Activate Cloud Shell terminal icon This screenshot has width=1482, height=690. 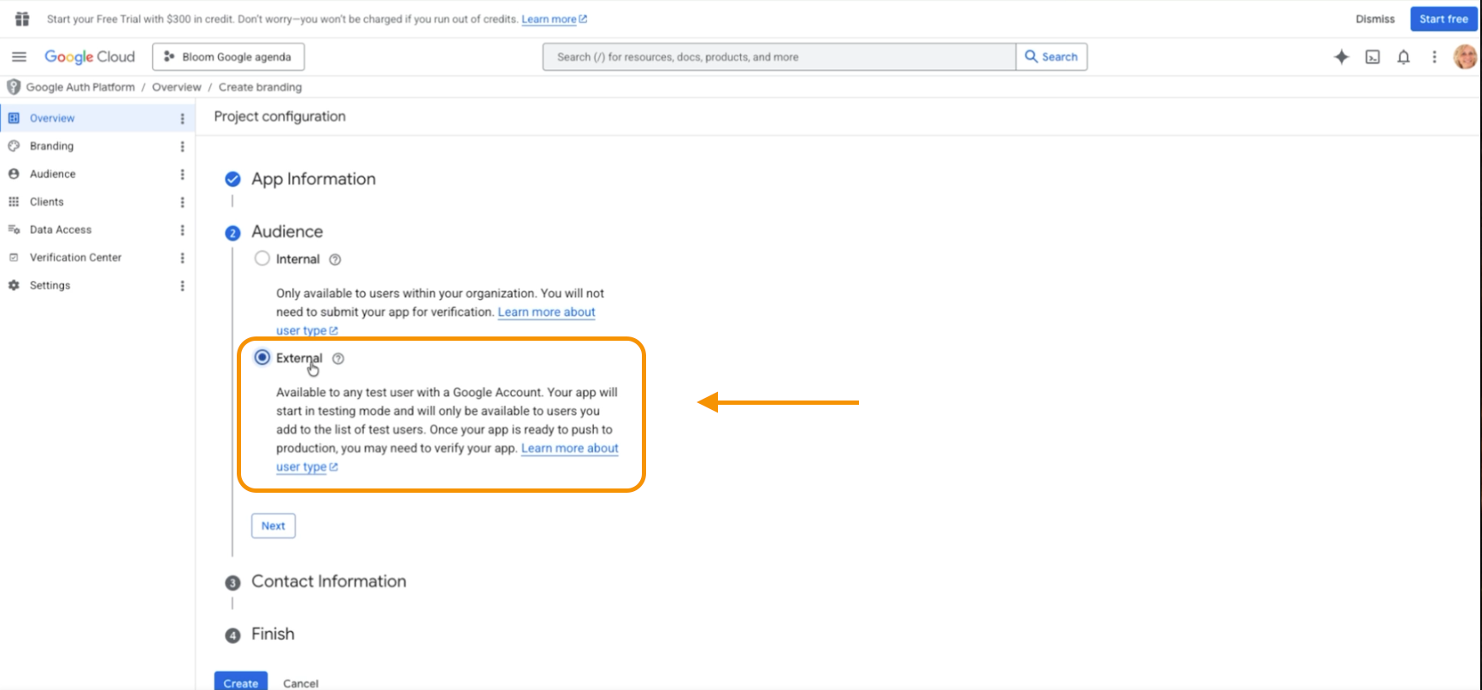click(1373, 57)
